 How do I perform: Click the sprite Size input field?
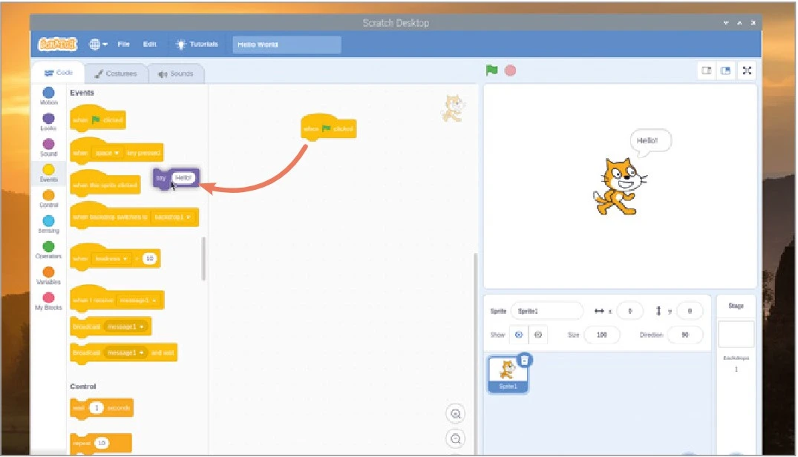(x=601, y=335)
